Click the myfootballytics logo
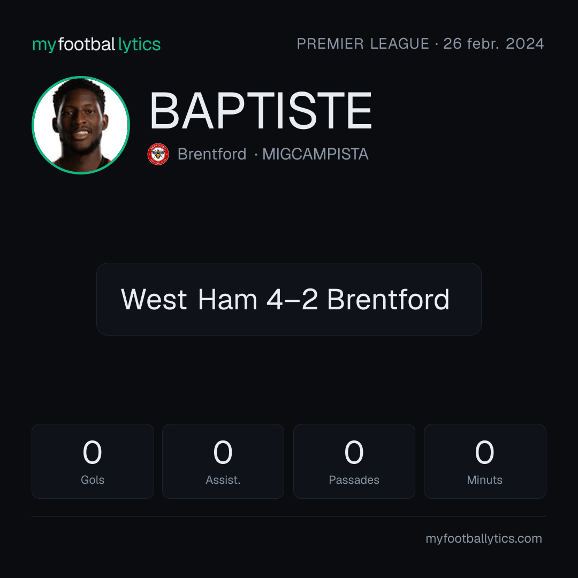 [96, 44]
